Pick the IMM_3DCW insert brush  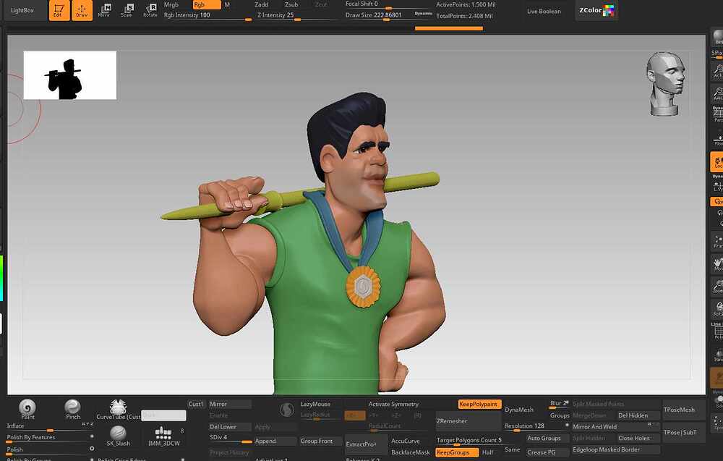[x=163, y=436]
